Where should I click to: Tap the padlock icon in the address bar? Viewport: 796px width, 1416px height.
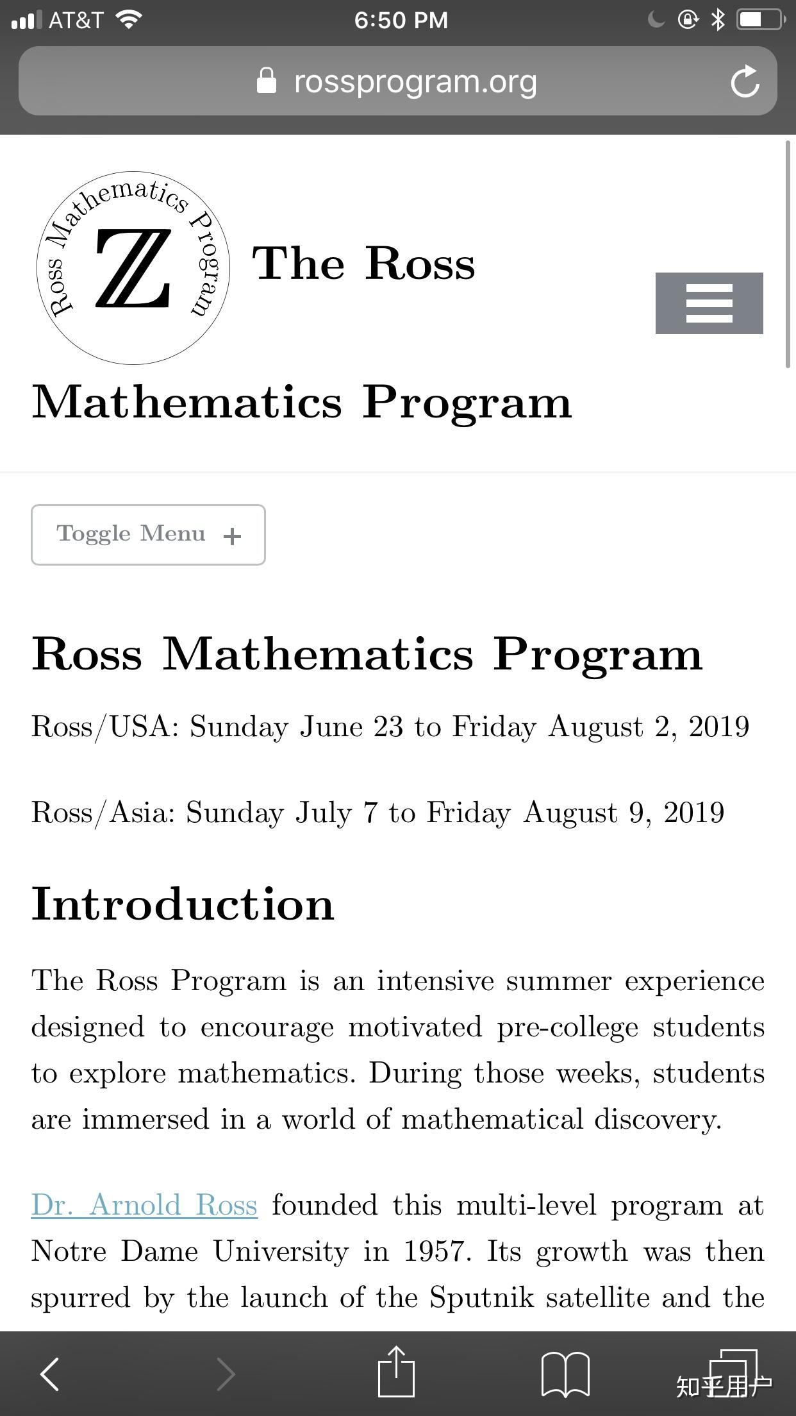click(x=269, y=80)
